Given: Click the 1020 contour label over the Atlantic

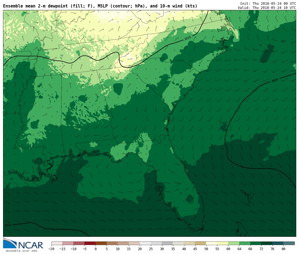Looking at the screenshot, I should (x=275, y=80).
